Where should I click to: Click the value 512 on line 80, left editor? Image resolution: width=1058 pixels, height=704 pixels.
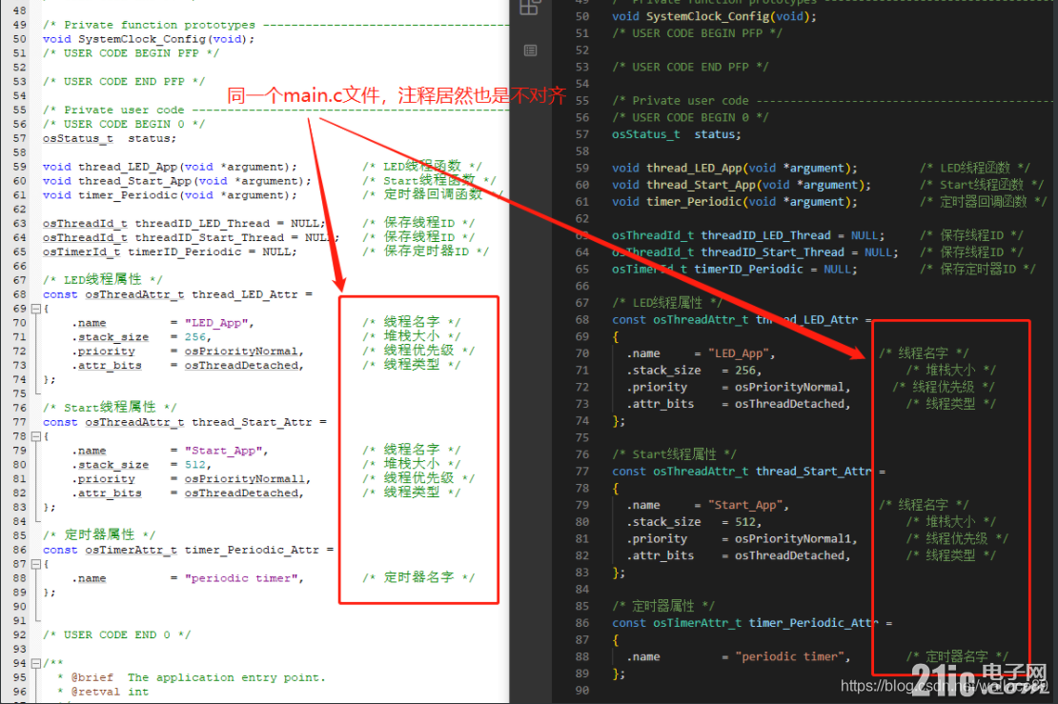pyautogui.click(x=195, y=465)
